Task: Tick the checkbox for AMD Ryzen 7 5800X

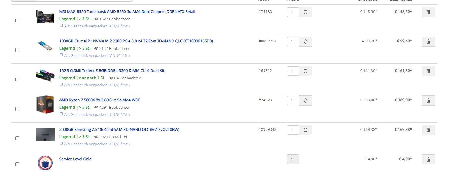Action: tap(17, 109)
